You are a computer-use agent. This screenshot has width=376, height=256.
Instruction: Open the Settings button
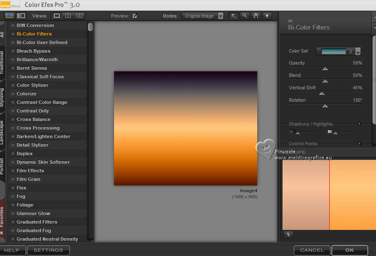point(48,250)
